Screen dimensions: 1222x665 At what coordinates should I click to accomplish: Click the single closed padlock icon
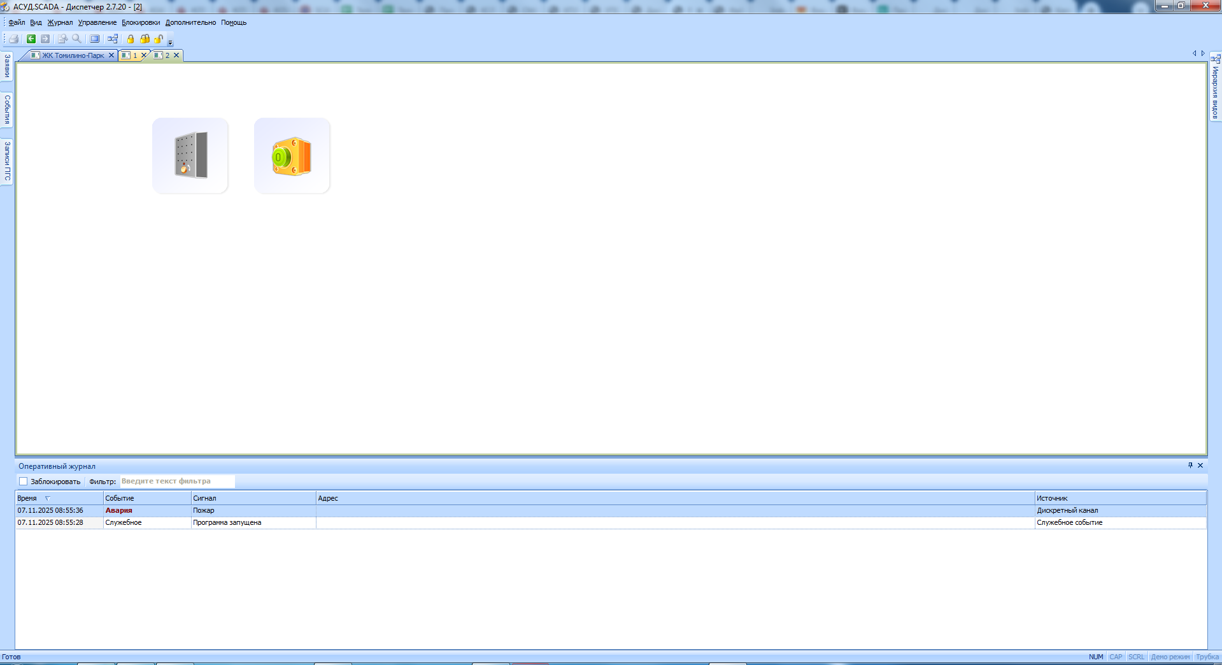click(x=131, y=39)
